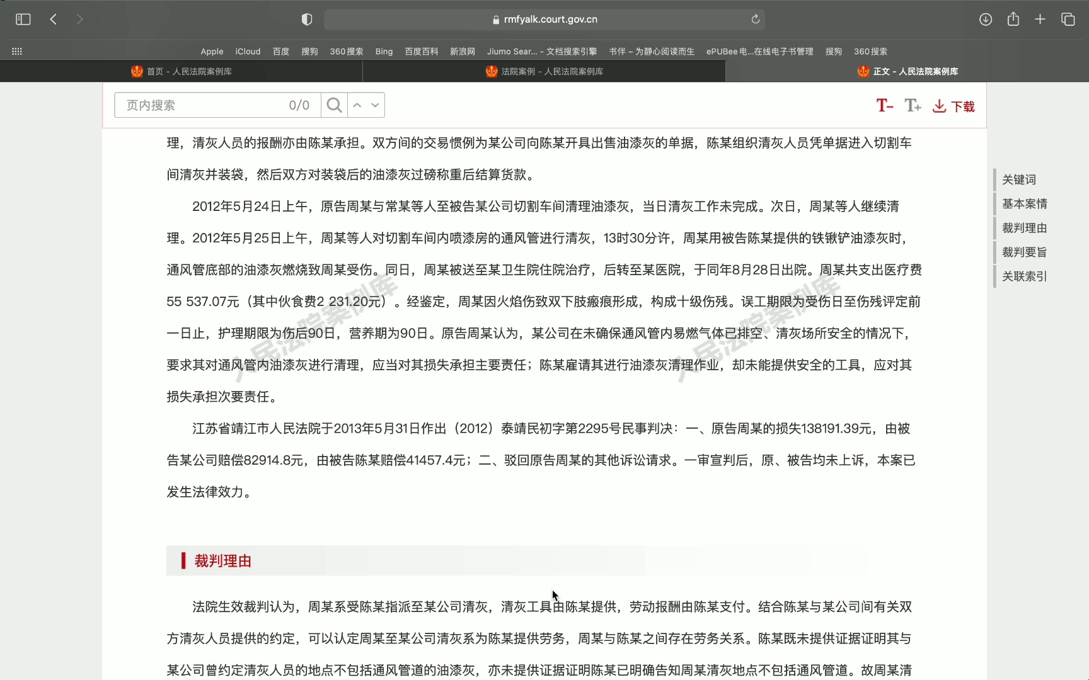Viewport: 1089px width, 680px height.
Task: Jump to previous search match
Action: [357, 105]
